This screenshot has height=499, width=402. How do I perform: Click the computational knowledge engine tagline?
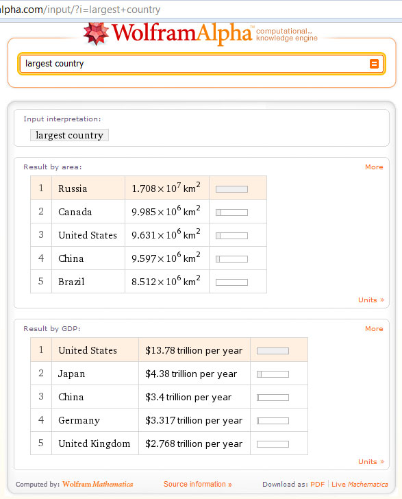click(x=286, y=34)
